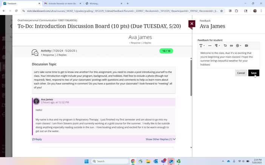Viewport: 265px width, 165px height.
Task: Save the feedback for Ava James
Action: pyautogui.click(x=254, y=73)
